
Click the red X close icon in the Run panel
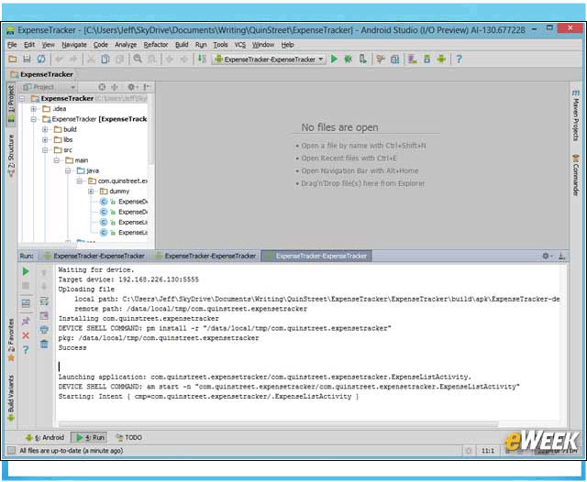pyautogui.click(x=26, y=335)
